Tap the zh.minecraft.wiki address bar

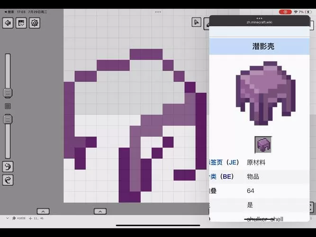coord(259,22)
